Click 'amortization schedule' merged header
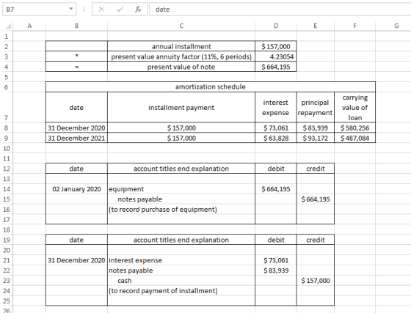Screen dimensions: 411x313 (x=211, y=87)
